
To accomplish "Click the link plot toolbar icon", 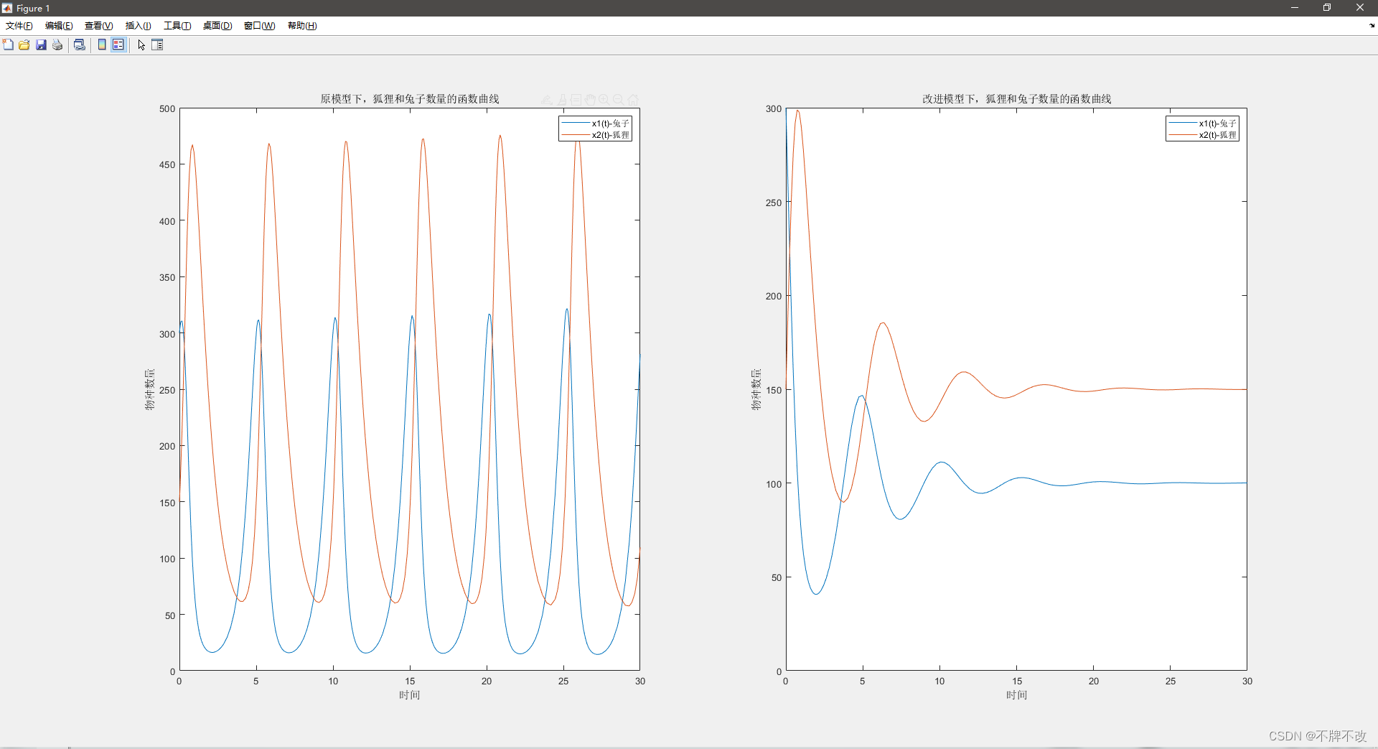I will click(80, 45).
